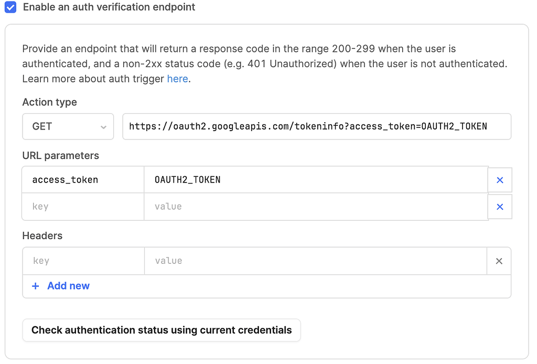
Task: Remove the access_token parameter row
Action: (x=500, y=180)
